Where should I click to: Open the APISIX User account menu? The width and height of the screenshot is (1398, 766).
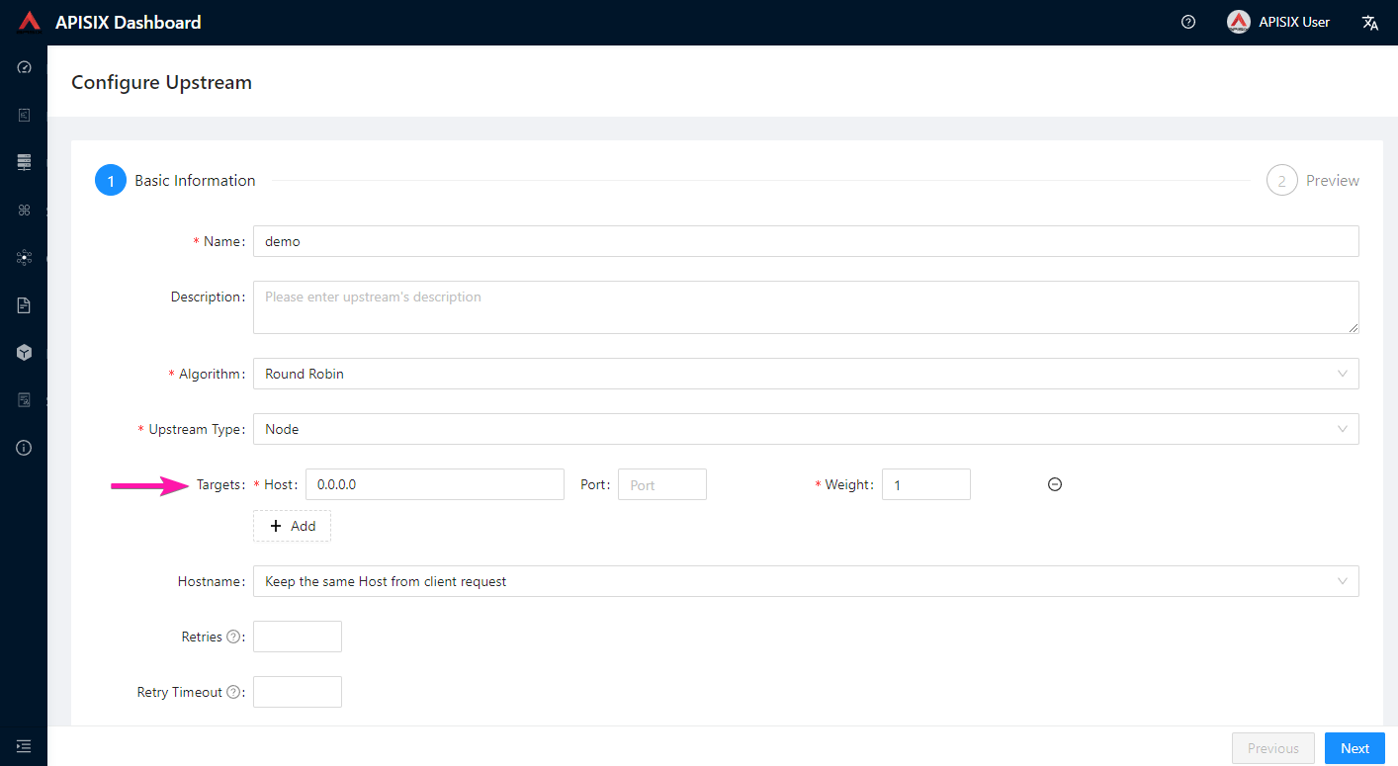[1278, 22]
